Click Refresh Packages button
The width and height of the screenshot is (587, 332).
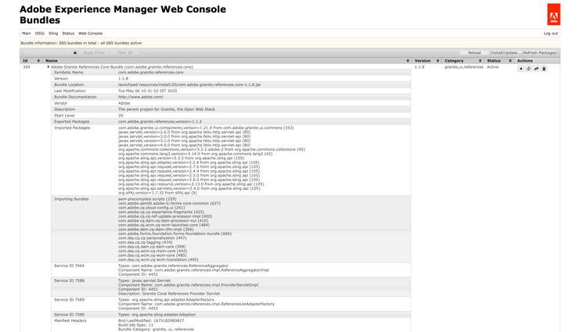(539, 52)
